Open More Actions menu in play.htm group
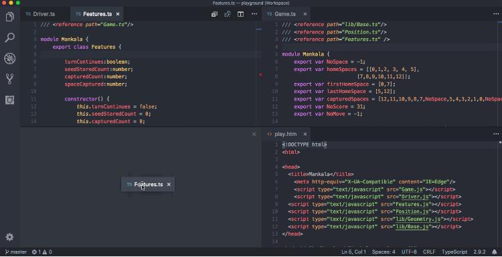 click(496, 134)
